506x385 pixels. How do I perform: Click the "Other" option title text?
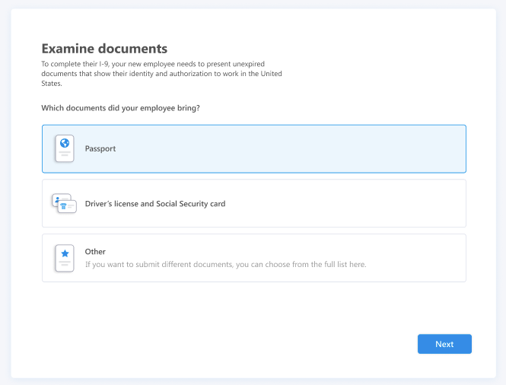(x=95, y=252)
